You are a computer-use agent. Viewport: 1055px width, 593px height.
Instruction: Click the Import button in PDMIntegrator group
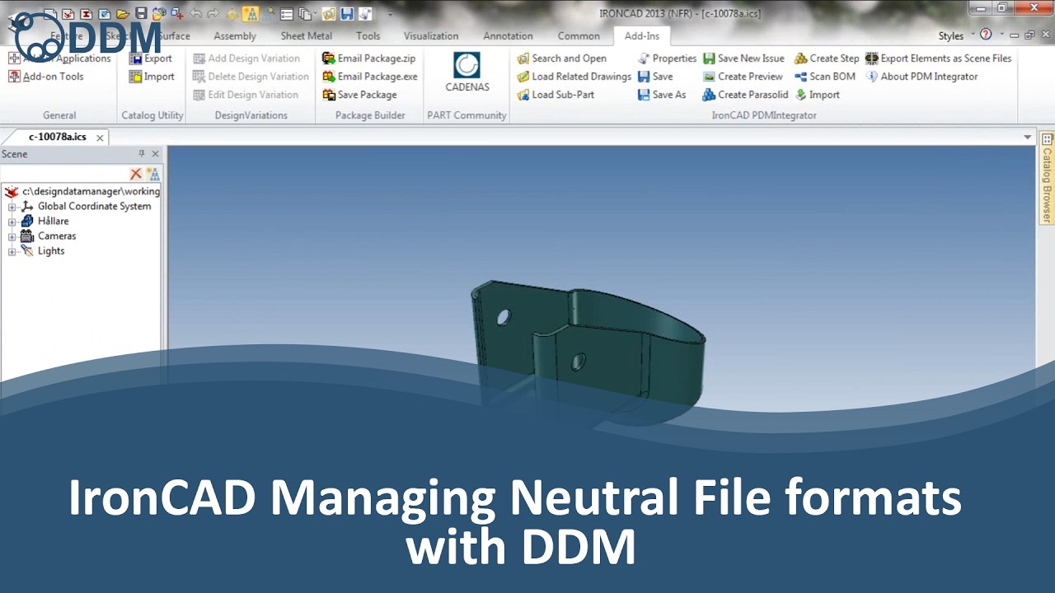click(817, 95)
